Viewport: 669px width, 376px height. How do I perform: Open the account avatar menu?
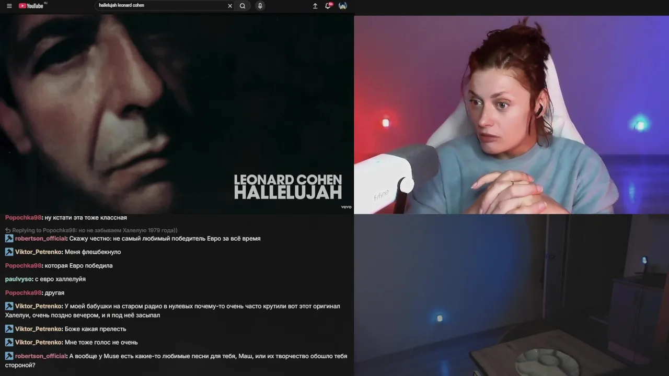342,6
